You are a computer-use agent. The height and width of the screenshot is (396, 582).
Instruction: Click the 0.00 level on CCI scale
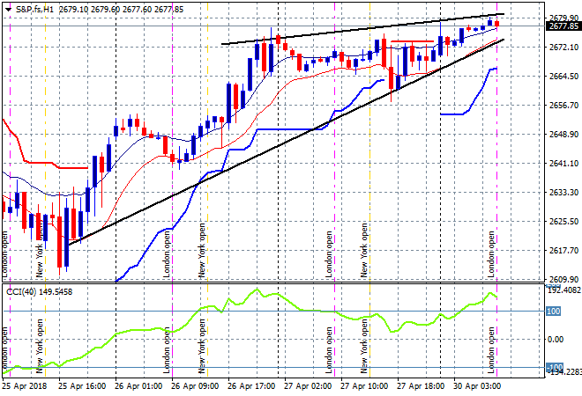[x=556, y=339]
